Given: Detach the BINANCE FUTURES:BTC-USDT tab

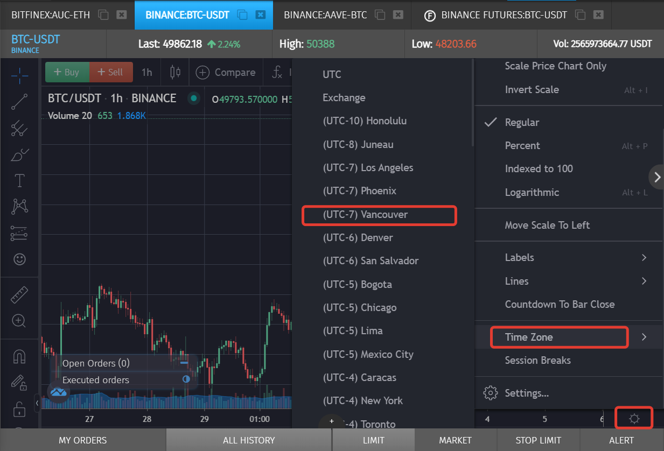Looking at the screenshot, I should pos(581,15).
